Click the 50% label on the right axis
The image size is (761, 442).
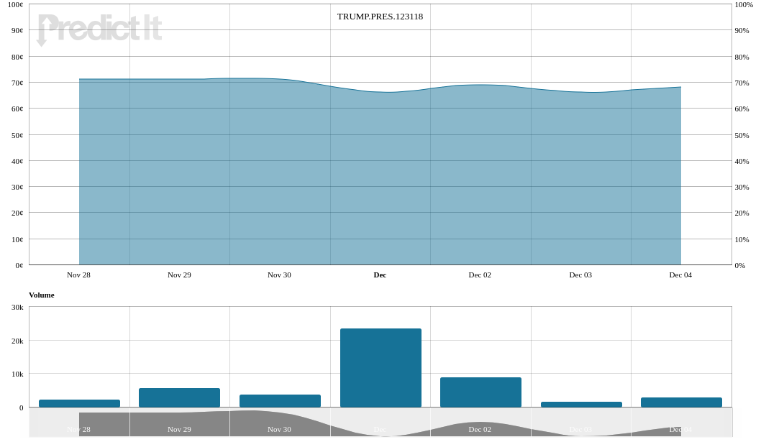[x=742, y=135]
